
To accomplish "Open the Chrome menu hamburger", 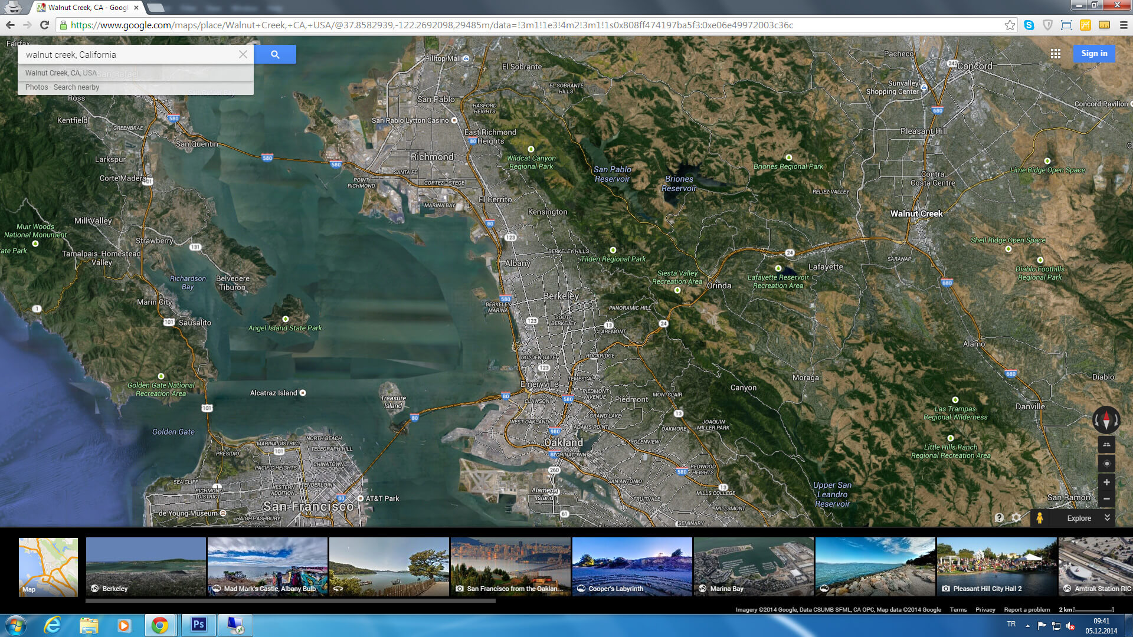I will [1123, 25].
